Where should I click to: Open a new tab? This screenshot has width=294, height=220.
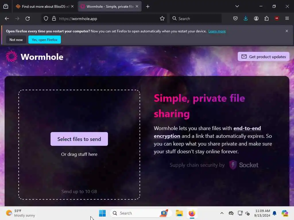pyautogui.click(x=148, y=7)
